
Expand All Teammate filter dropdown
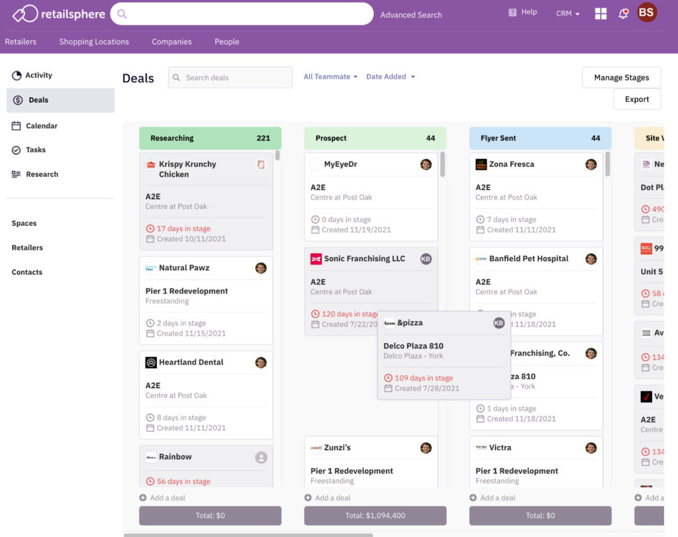[331, 77]
